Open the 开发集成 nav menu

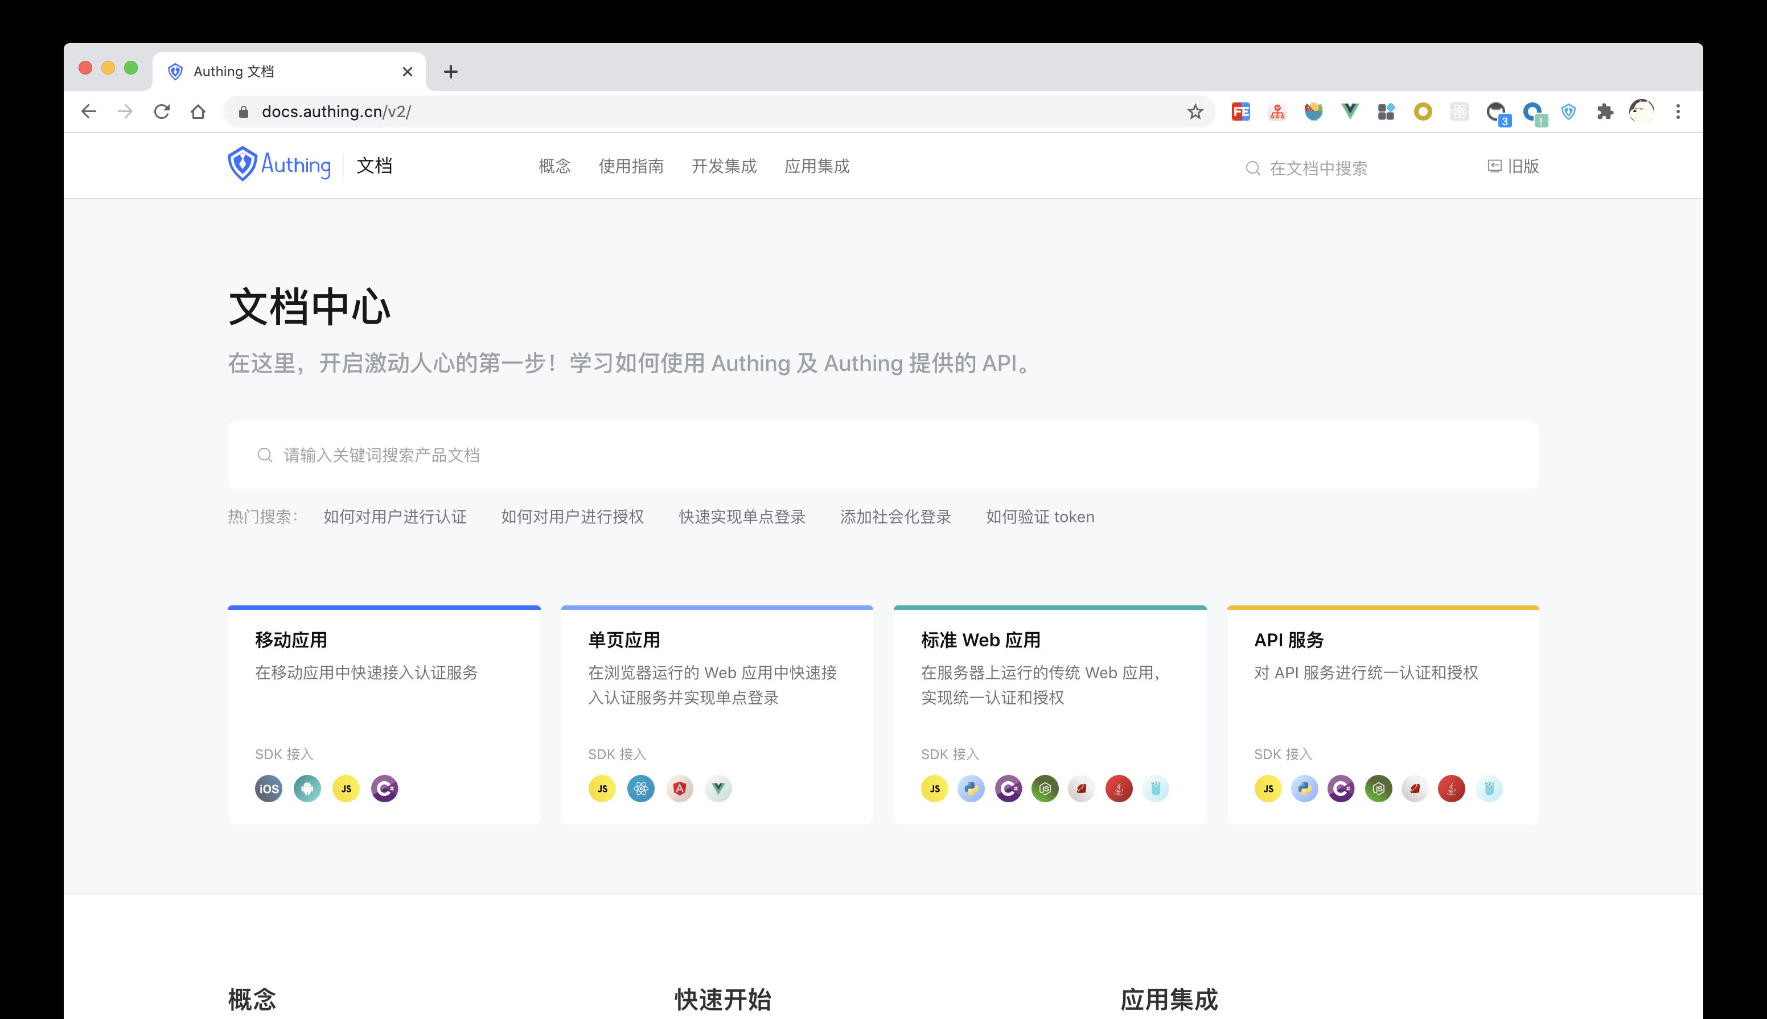point(724,166)
